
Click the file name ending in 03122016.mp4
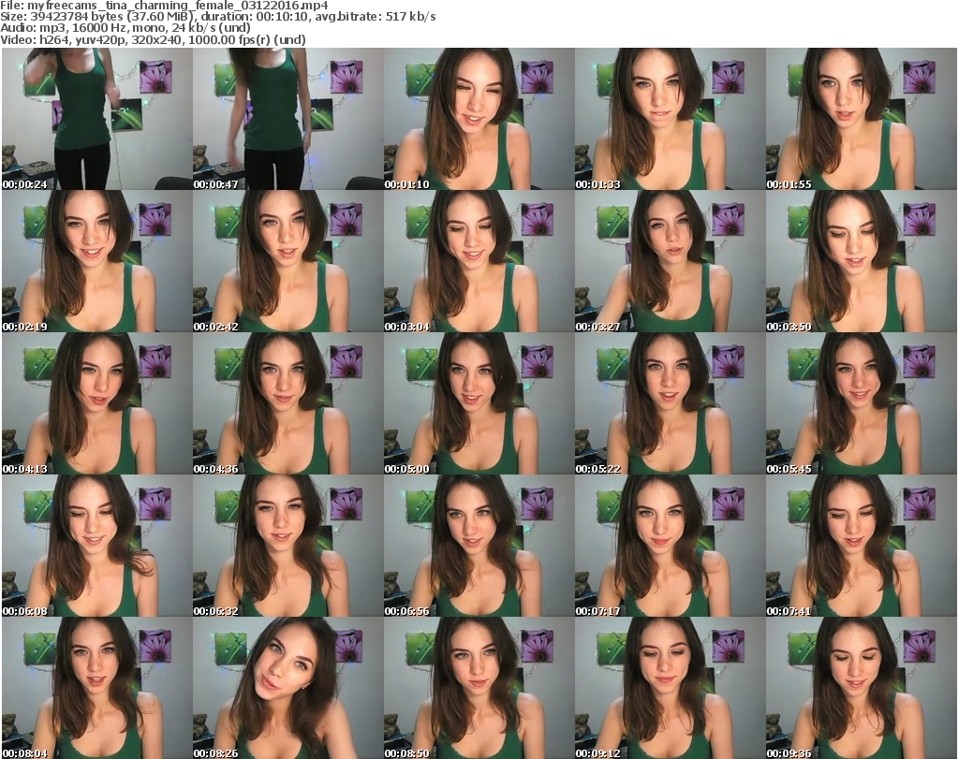(x=178, y=6)
